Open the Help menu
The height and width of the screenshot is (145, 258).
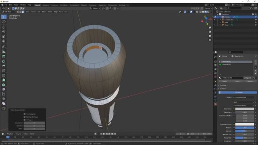pos(29,5)
